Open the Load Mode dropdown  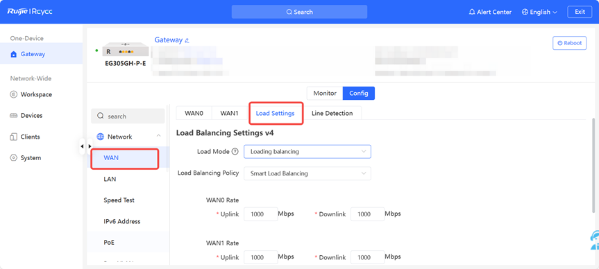click(307, 151)
